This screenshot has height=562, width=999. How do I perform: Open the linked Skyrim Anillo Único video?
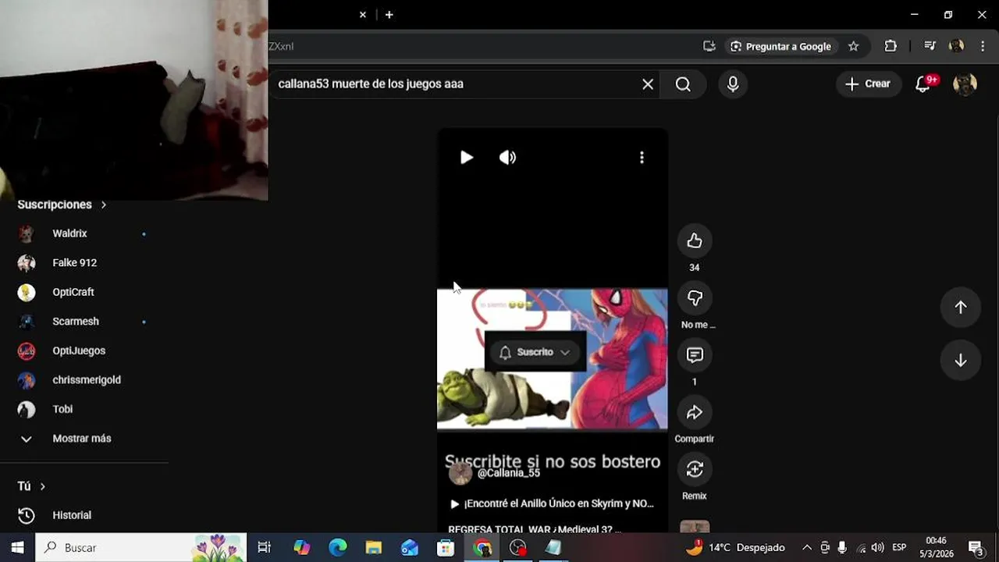point(552,503)
